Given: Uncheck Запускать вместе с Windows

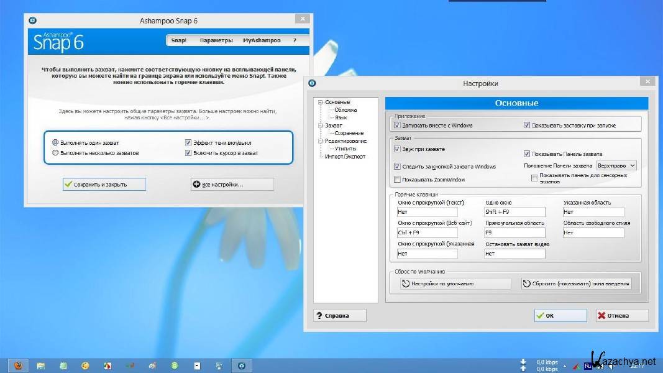Looking at the screenshot, I should [x=397, y=126].
